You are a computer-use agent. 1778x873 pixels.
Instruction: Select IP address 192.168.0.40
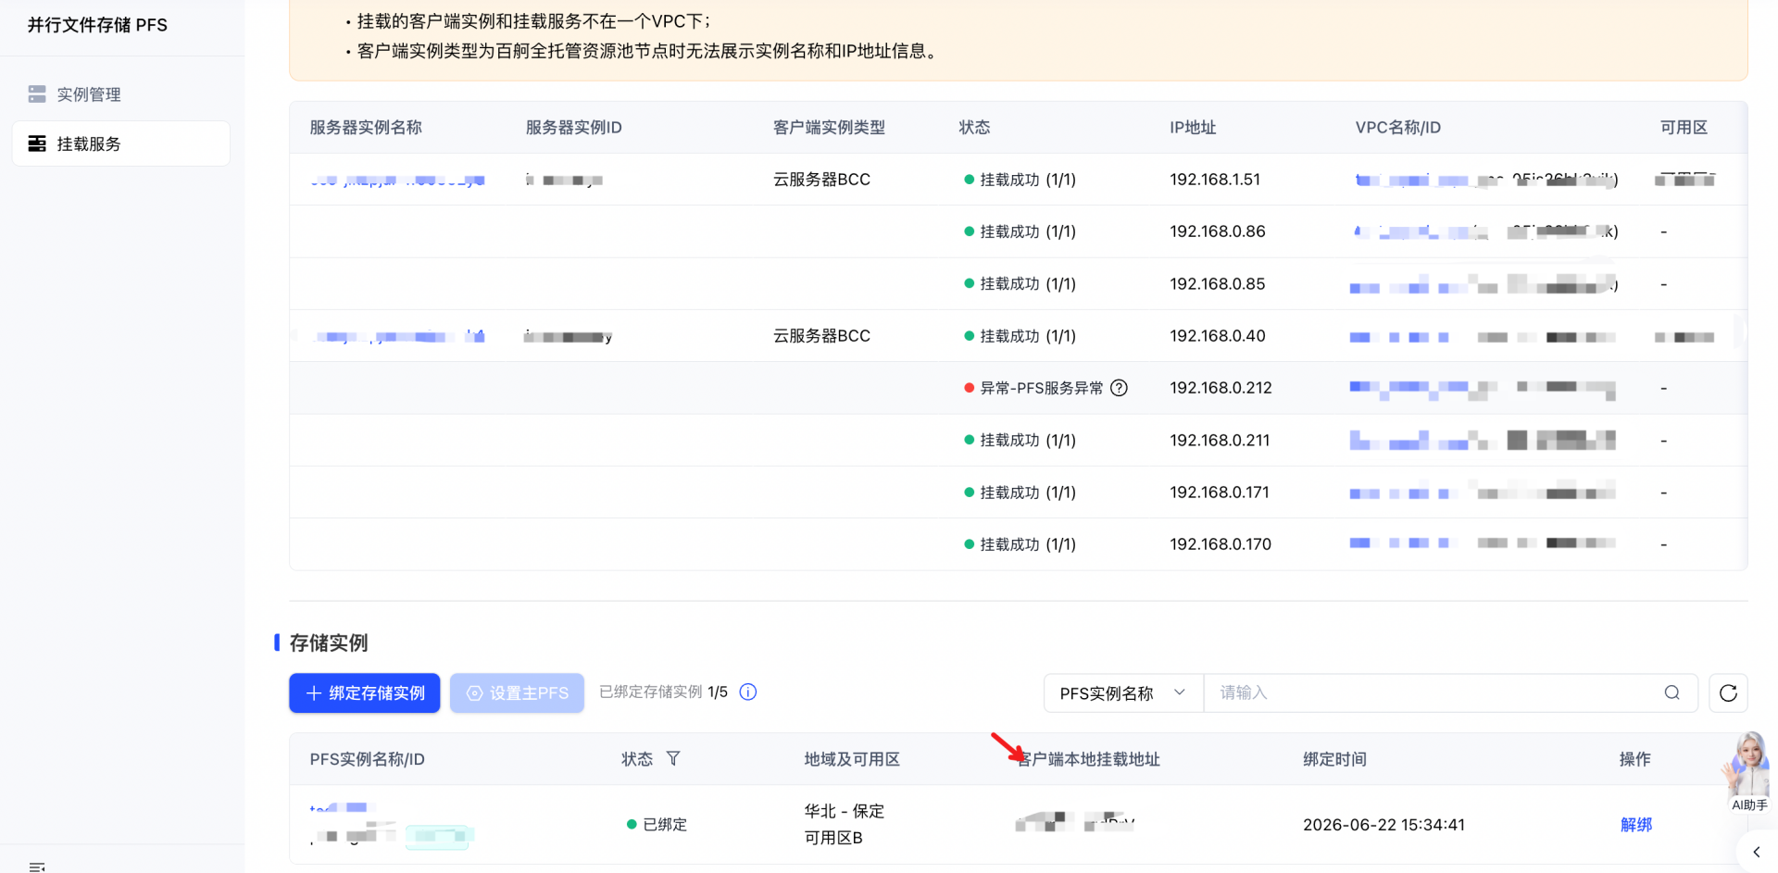[1218, 336]
